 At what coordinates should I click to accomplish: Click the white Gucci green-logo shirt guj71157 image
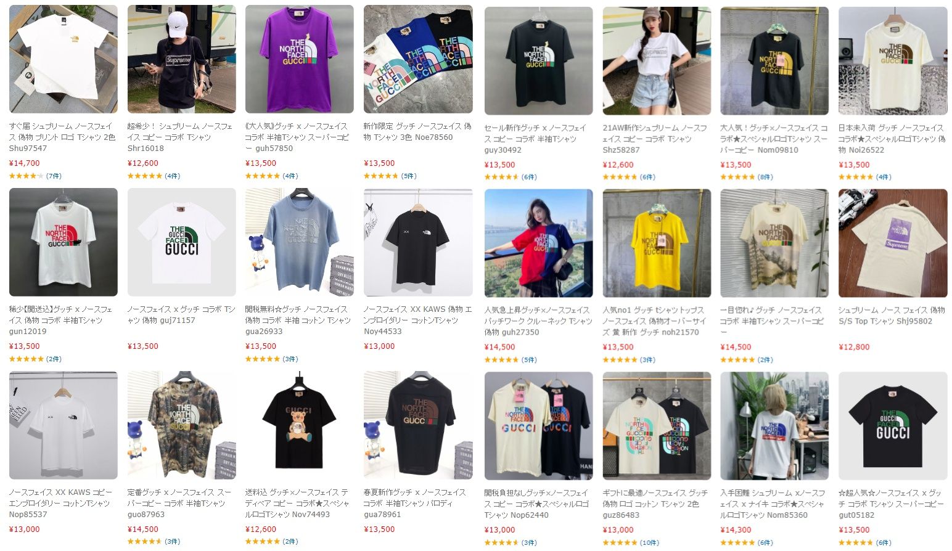181,242
